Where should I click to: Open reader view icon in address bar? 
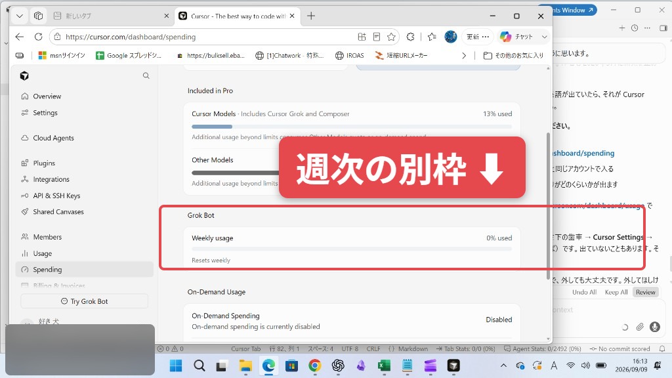coord(377,37)
